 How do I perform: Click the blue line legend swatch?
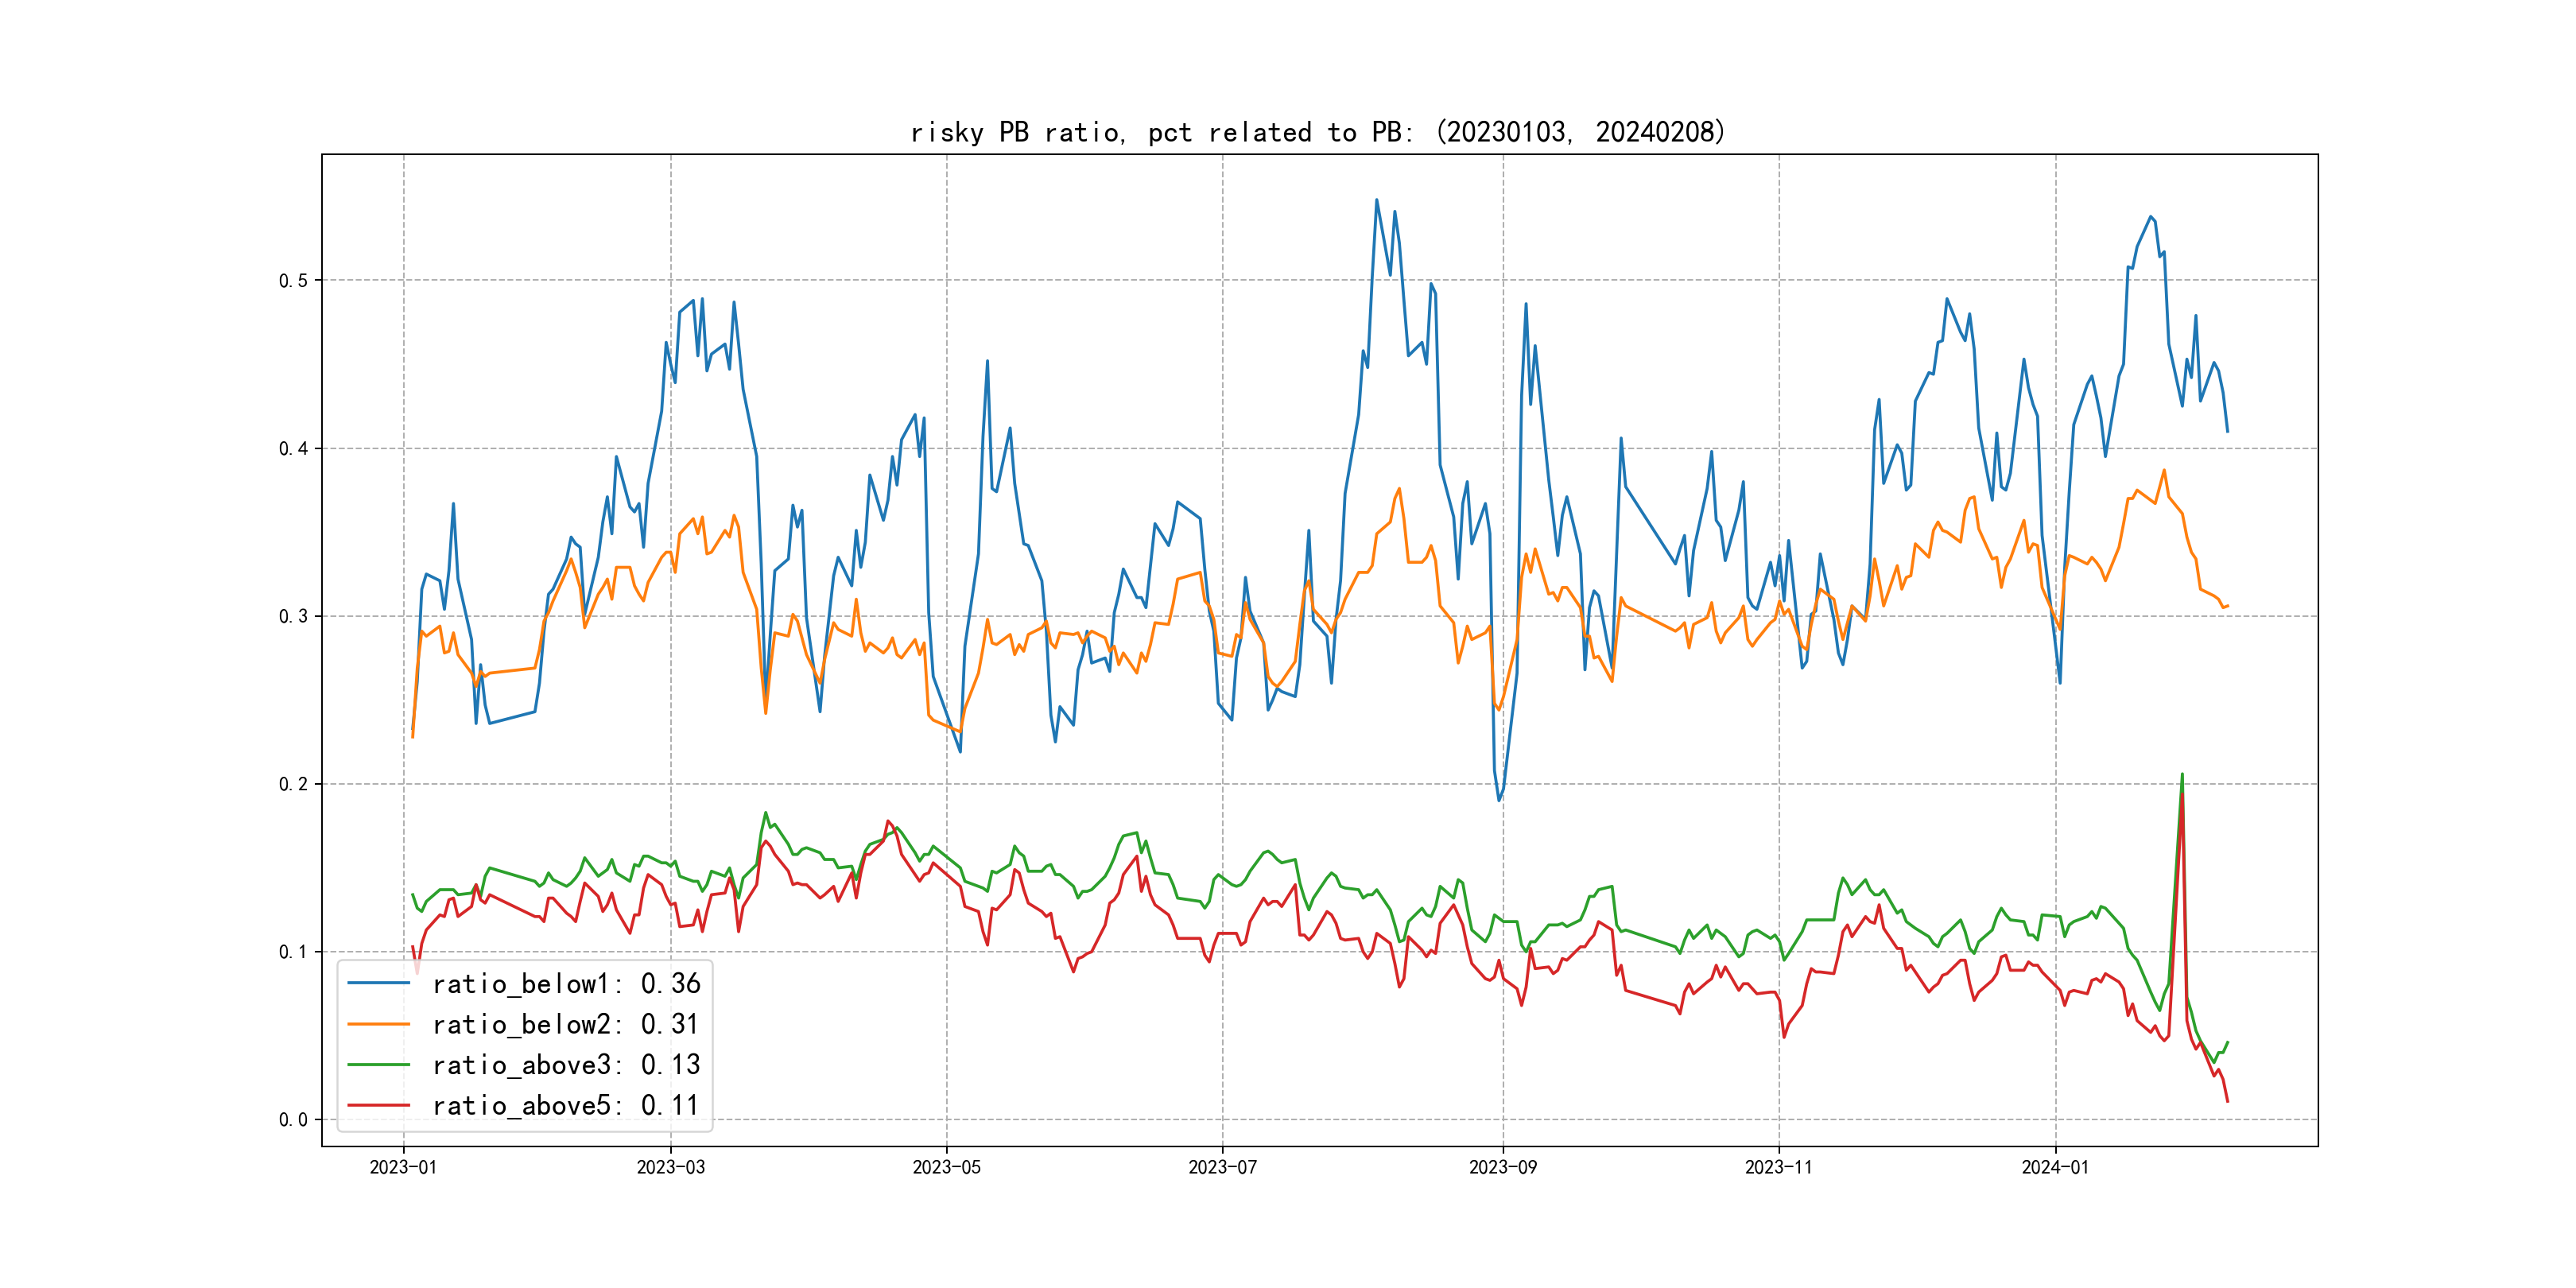coord(378,984)
